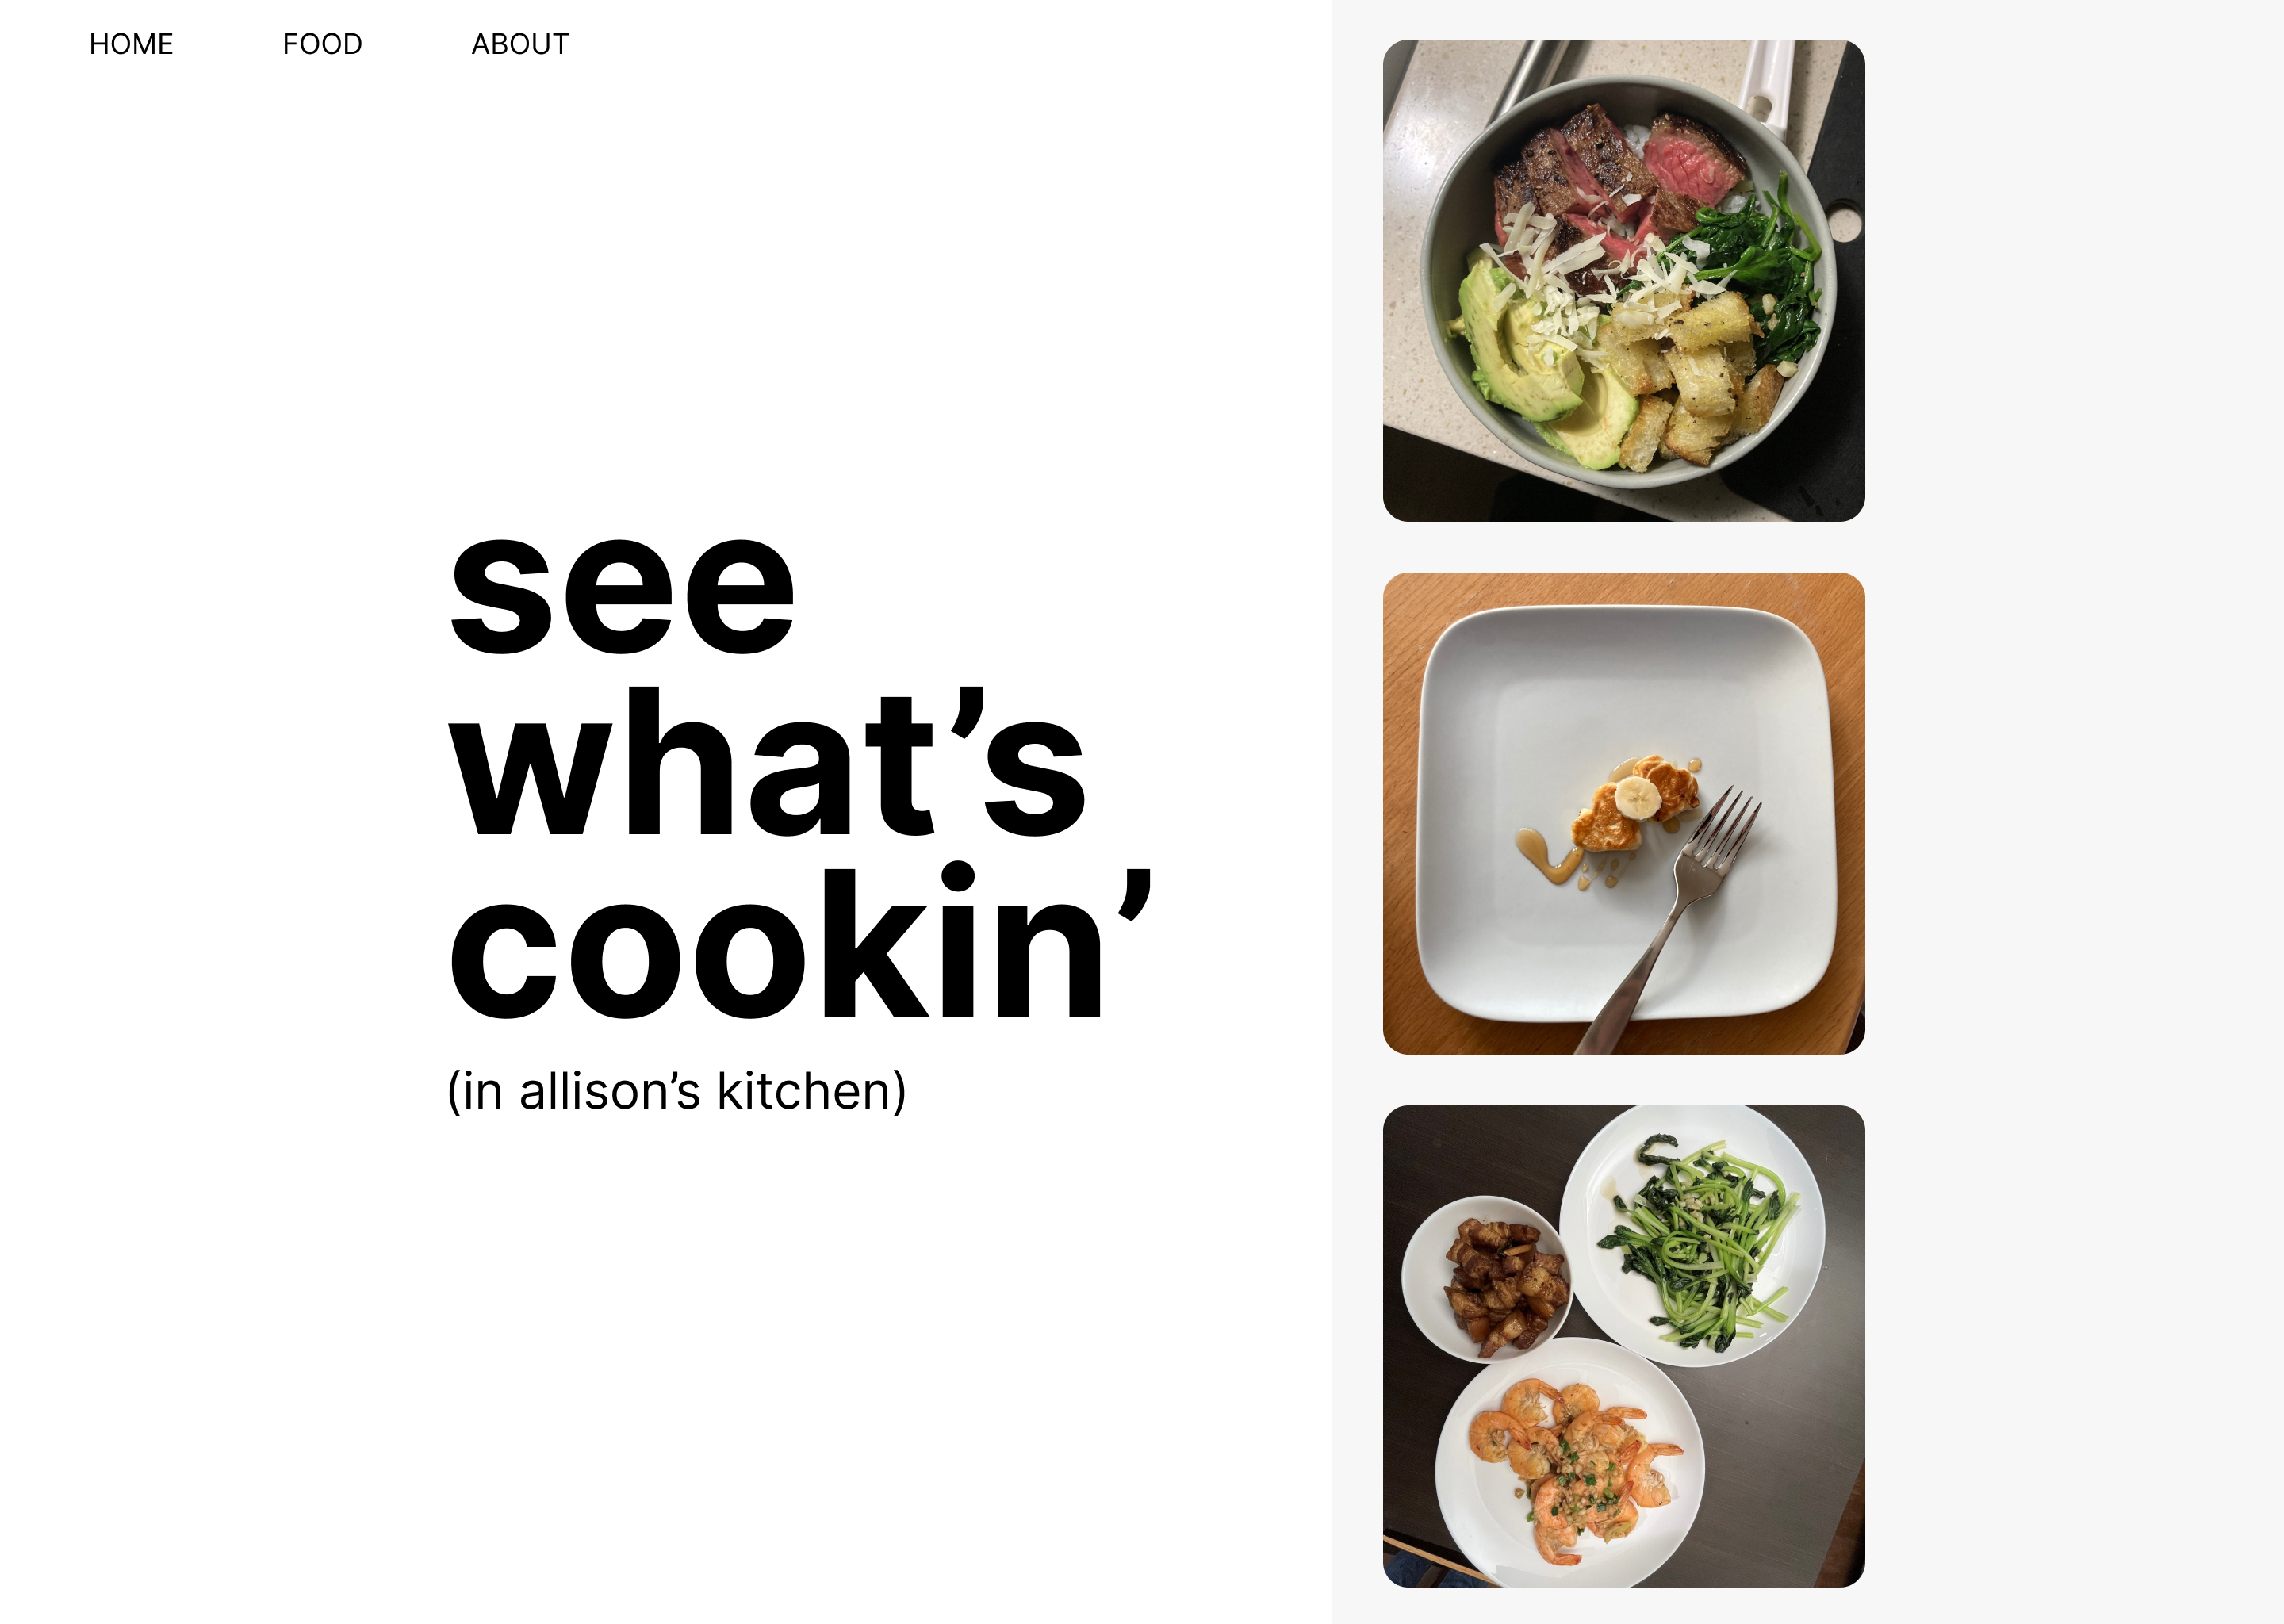This screenshot has width=2284, height=1624.
Task: Click the word "what's" in the headline
Action: pos(767,762)
